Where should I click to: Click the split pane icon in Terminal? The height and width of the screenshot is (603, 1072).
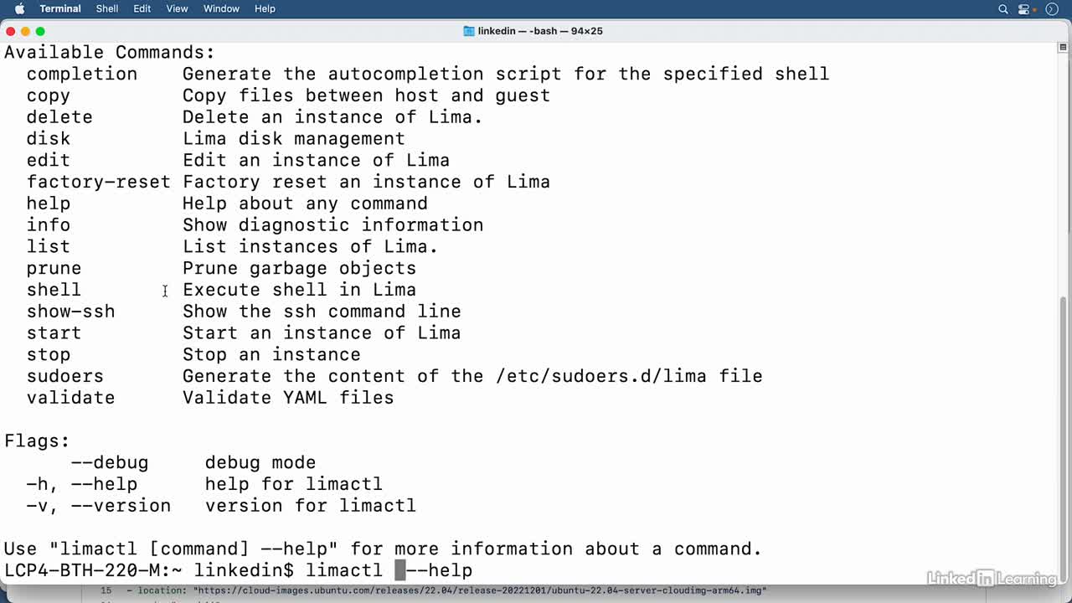click(1063, 48)
